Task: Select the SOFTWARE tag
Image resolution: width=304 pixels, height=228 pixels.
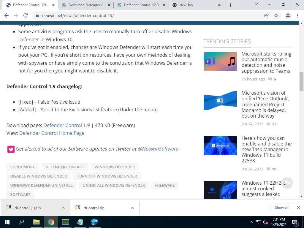Action: click(20, 194)
